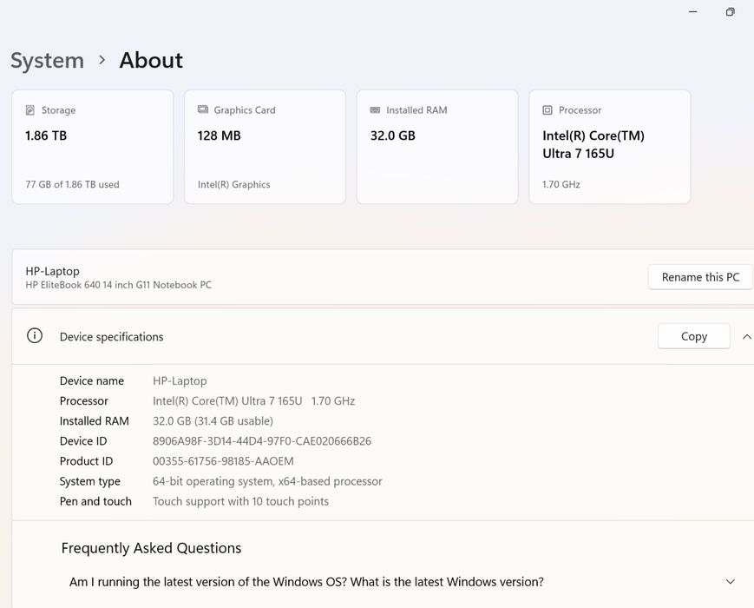The image size is (754, 608).
Task: Open the Intel Core Ultra 7 processor card
Action: [609, 146]
